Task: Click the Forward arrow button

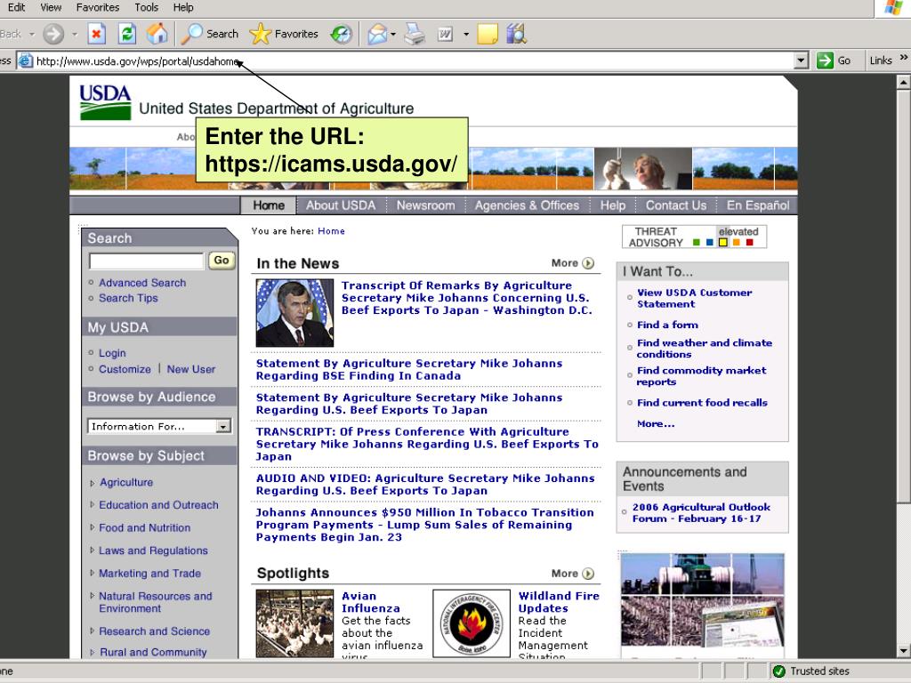Action: pos(53,34)
